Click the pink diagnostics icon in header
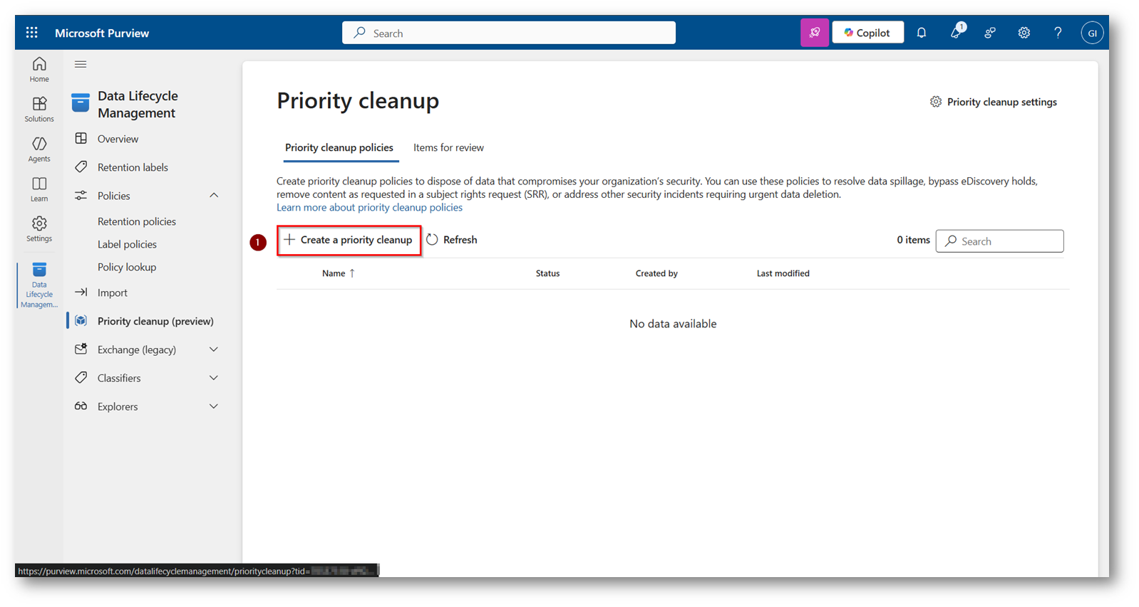1139x607 pixels. [815, 33]
